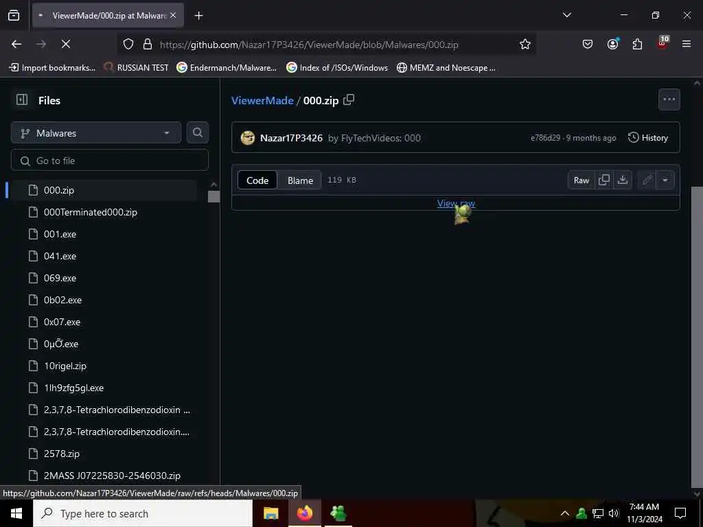Screen dimensions: 703x527
Task: Switch to the Blame view tab
Action: tap(300, 180)
